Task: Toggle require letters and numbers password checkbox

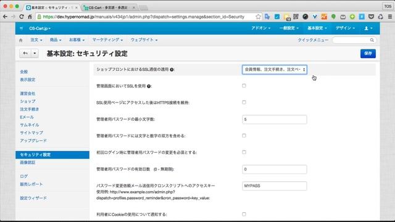Action: pyautogui.click(x=244, y=136)
